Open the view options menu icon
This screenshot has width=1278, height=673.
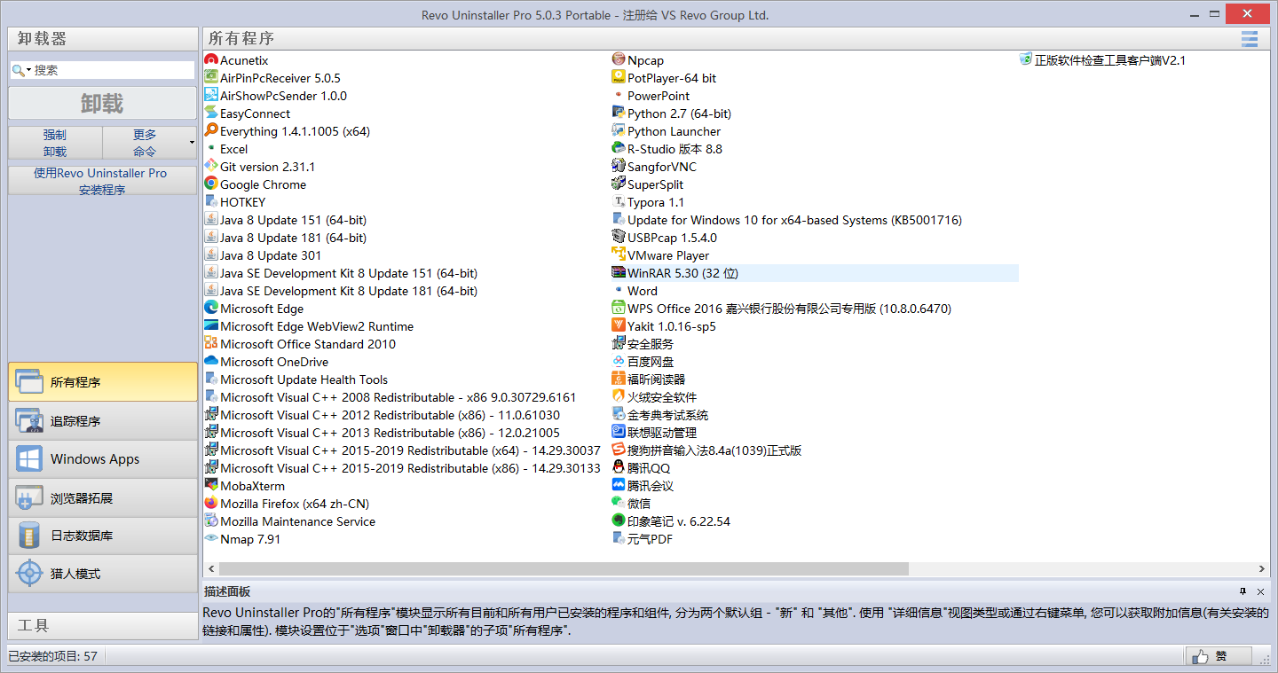pos(1250,39)
